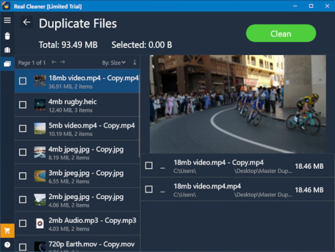Open the By: Size sort dropdown
Screen dimensions: 335x252
coord(114,63)
